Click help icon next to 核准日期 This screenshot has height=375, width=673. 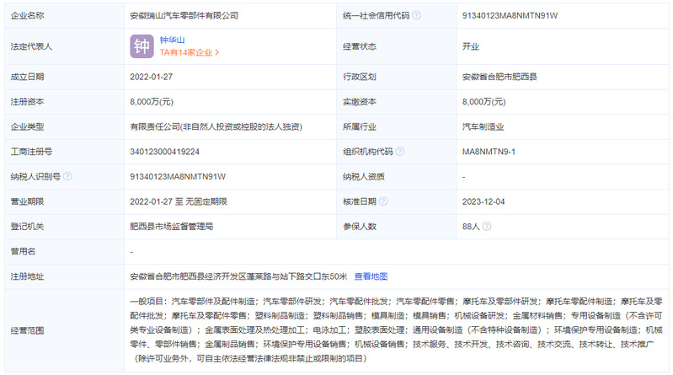tap(383, 201)
